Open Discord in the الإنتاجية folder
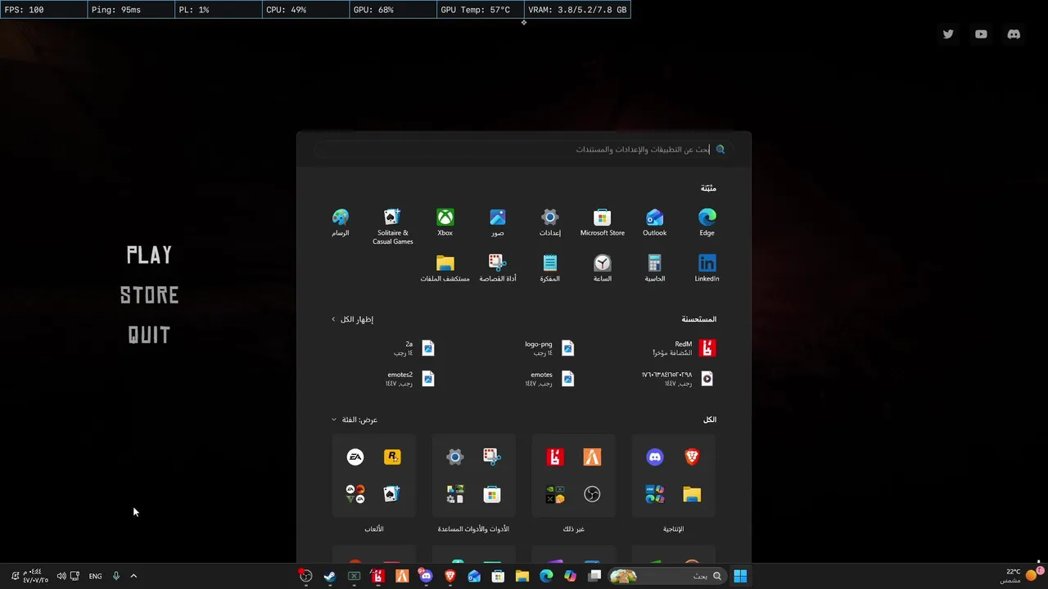The width and height of the screenshot is (1048, 589). 655,457
